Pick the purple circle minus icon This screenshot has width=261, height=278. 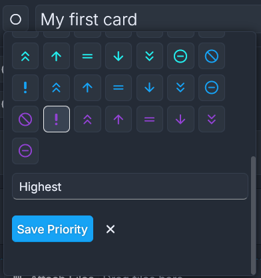(25, 151)
